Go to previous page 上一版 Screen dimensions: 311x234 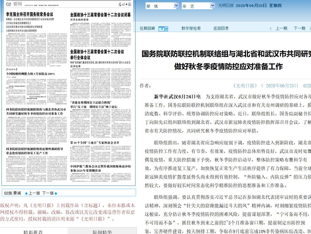(34, 193)
